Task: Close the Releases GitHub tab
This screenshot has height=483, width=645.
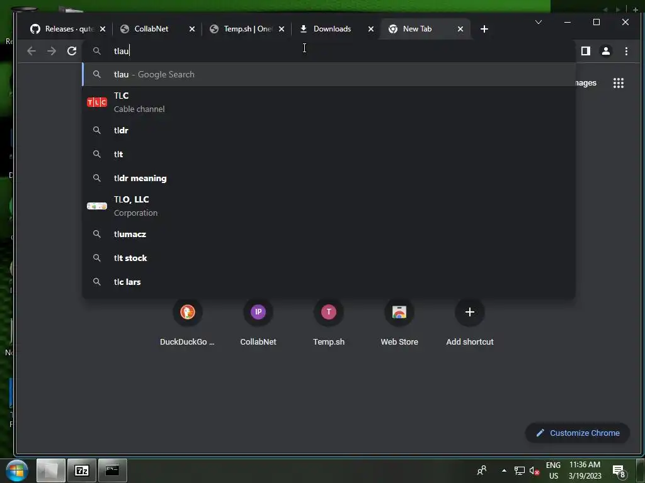Action: click(103, 29)
